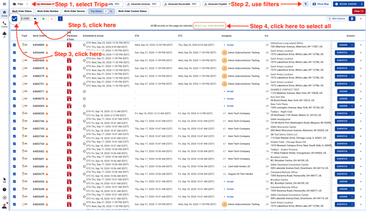Open the hamburger navigation menu
The width and height of the screenshot is (366, 211).
[4, 4]
